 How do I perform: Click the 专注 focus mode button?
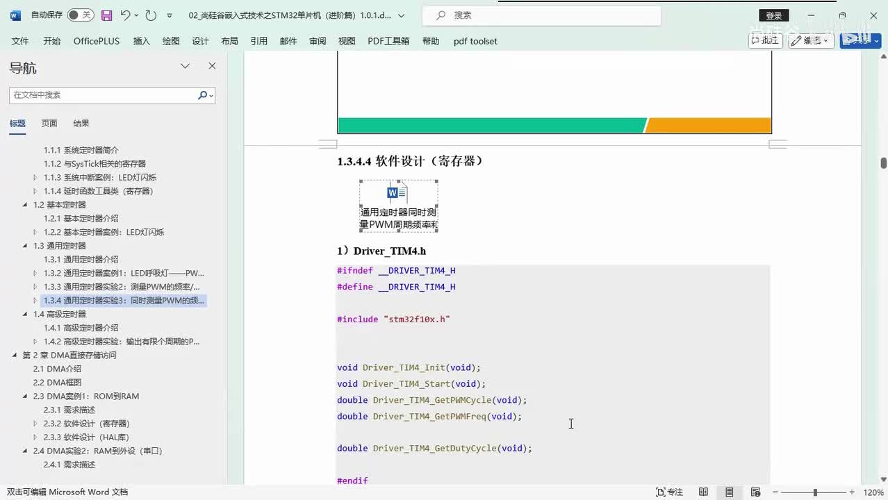point(670,492)
